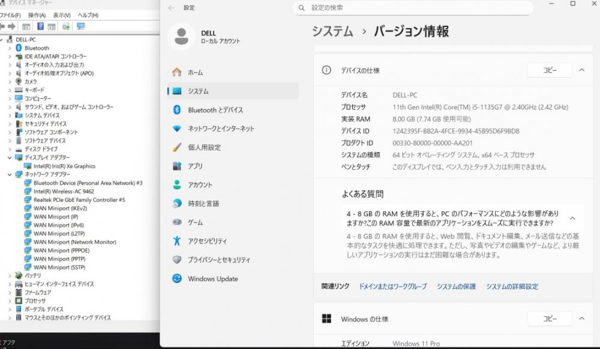The image size is (600, 349).
Task: Select Realtek PCIe GbE Family Controller #5
Action: (x=79, y=200)
